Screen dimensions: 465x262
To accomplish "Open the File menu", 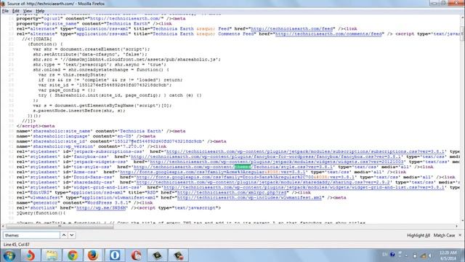I will [5, 11].
